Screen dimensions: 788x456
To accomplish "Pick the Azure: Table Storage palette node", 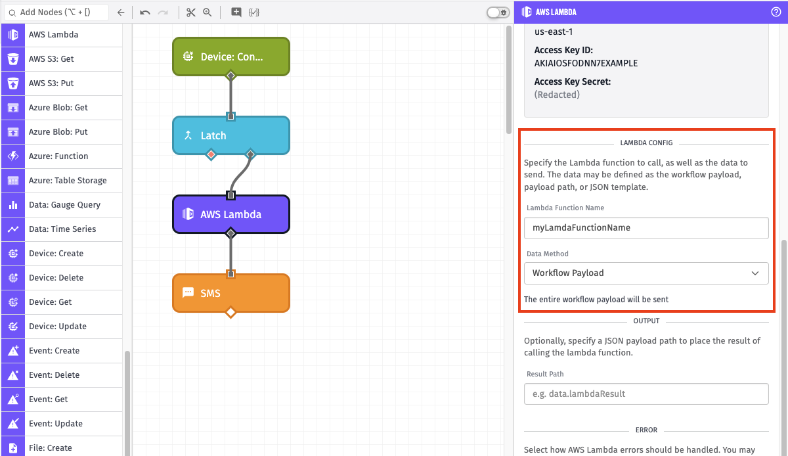I will point(62,180).
